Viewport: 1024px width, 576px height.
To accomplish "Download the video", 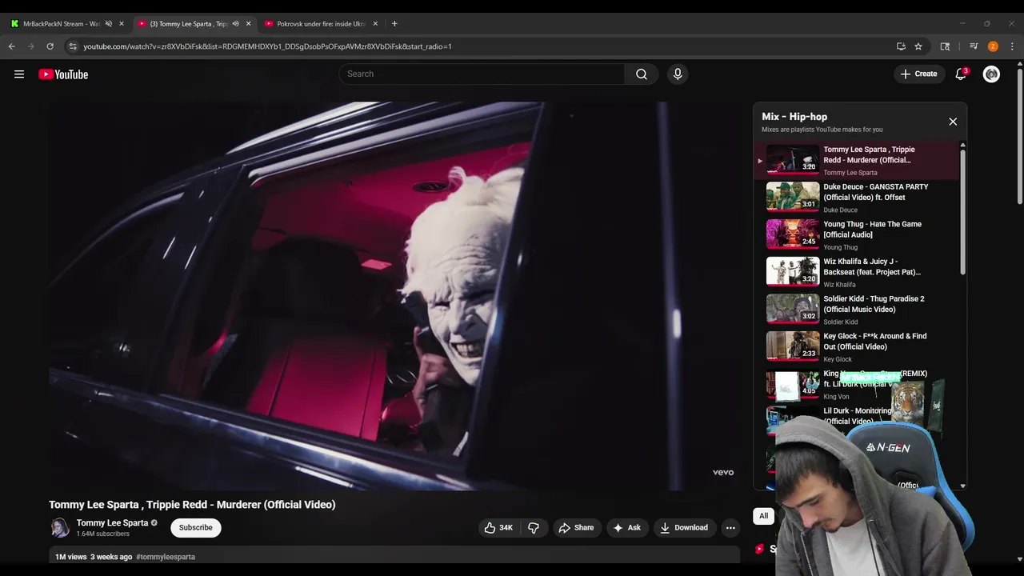I will pyautogui.click(x=684, y=527).
